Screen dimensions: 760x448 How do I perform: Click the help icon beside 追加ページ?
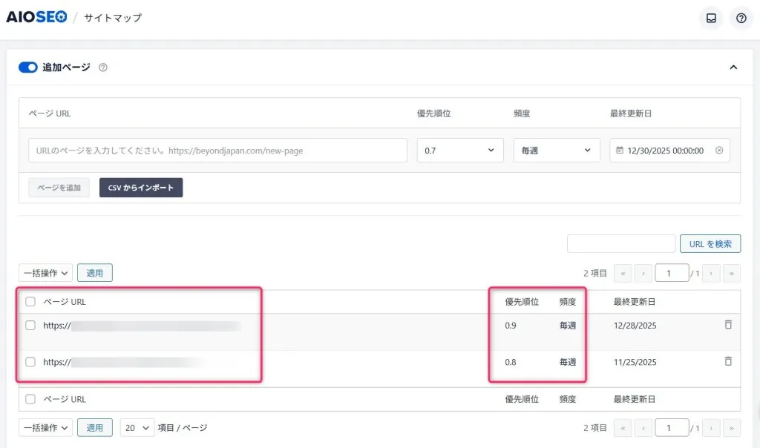[x=103, y=67]
